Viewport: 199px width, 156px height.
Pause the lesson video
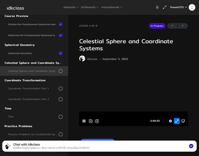pos(84,121)
